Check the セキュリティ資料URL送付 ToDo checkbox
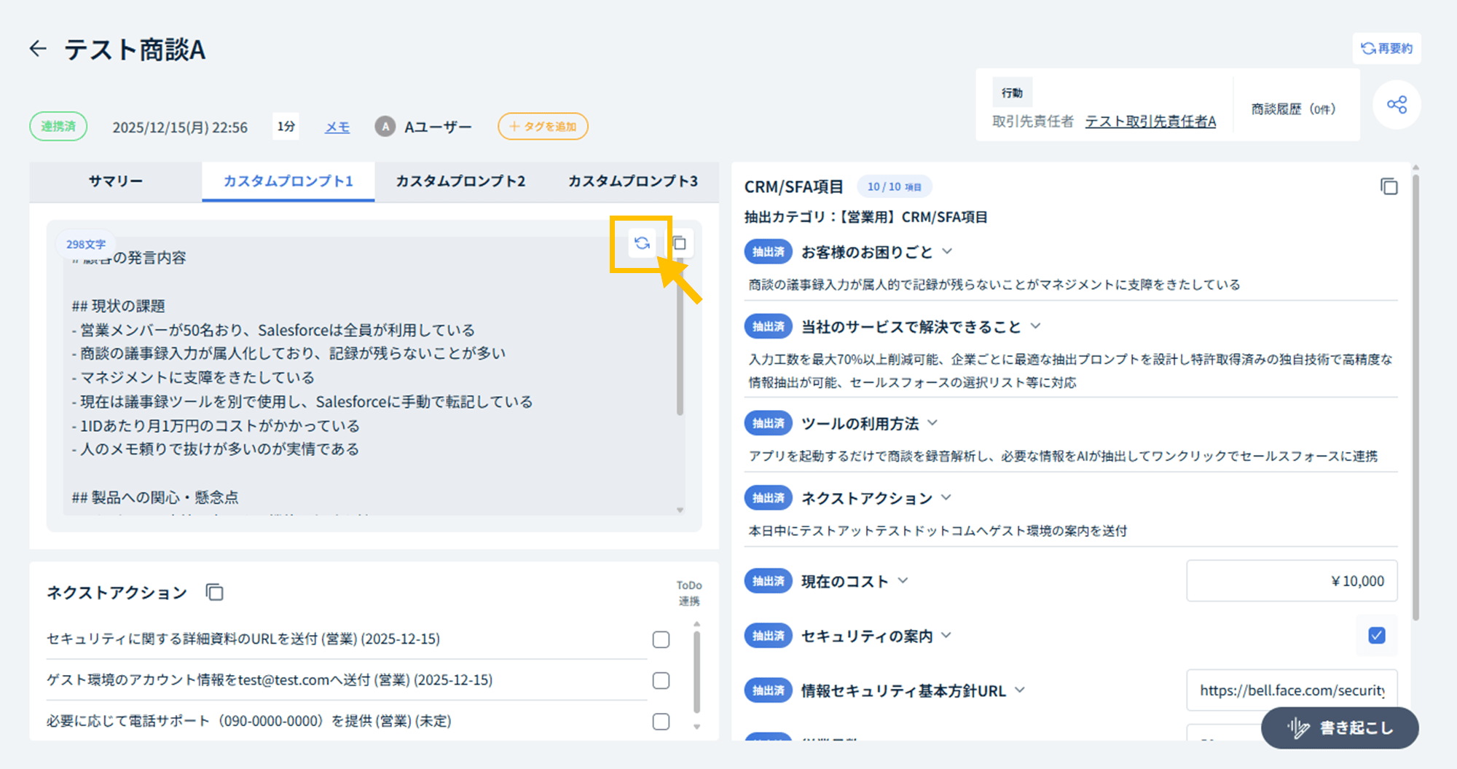 (661, 639)
